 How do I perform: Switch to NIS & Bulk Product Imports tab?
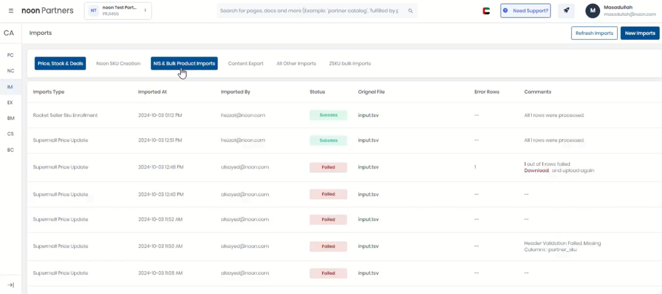(x=184, y=64)
